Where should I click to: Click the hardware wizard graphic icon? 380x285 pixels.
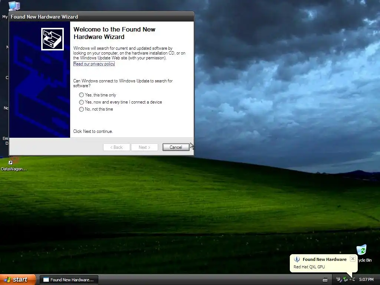coord(52,39)
